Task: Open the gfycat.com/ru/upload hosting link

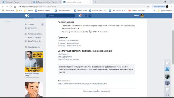Action: point(69,59)
